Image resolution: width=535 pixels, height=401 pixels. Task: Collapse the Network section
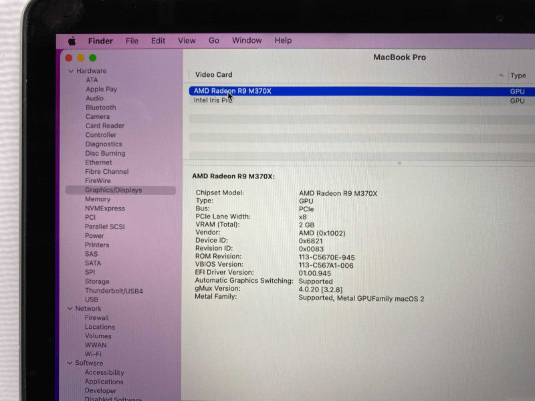pyautogui.click(x=70, y=309)
